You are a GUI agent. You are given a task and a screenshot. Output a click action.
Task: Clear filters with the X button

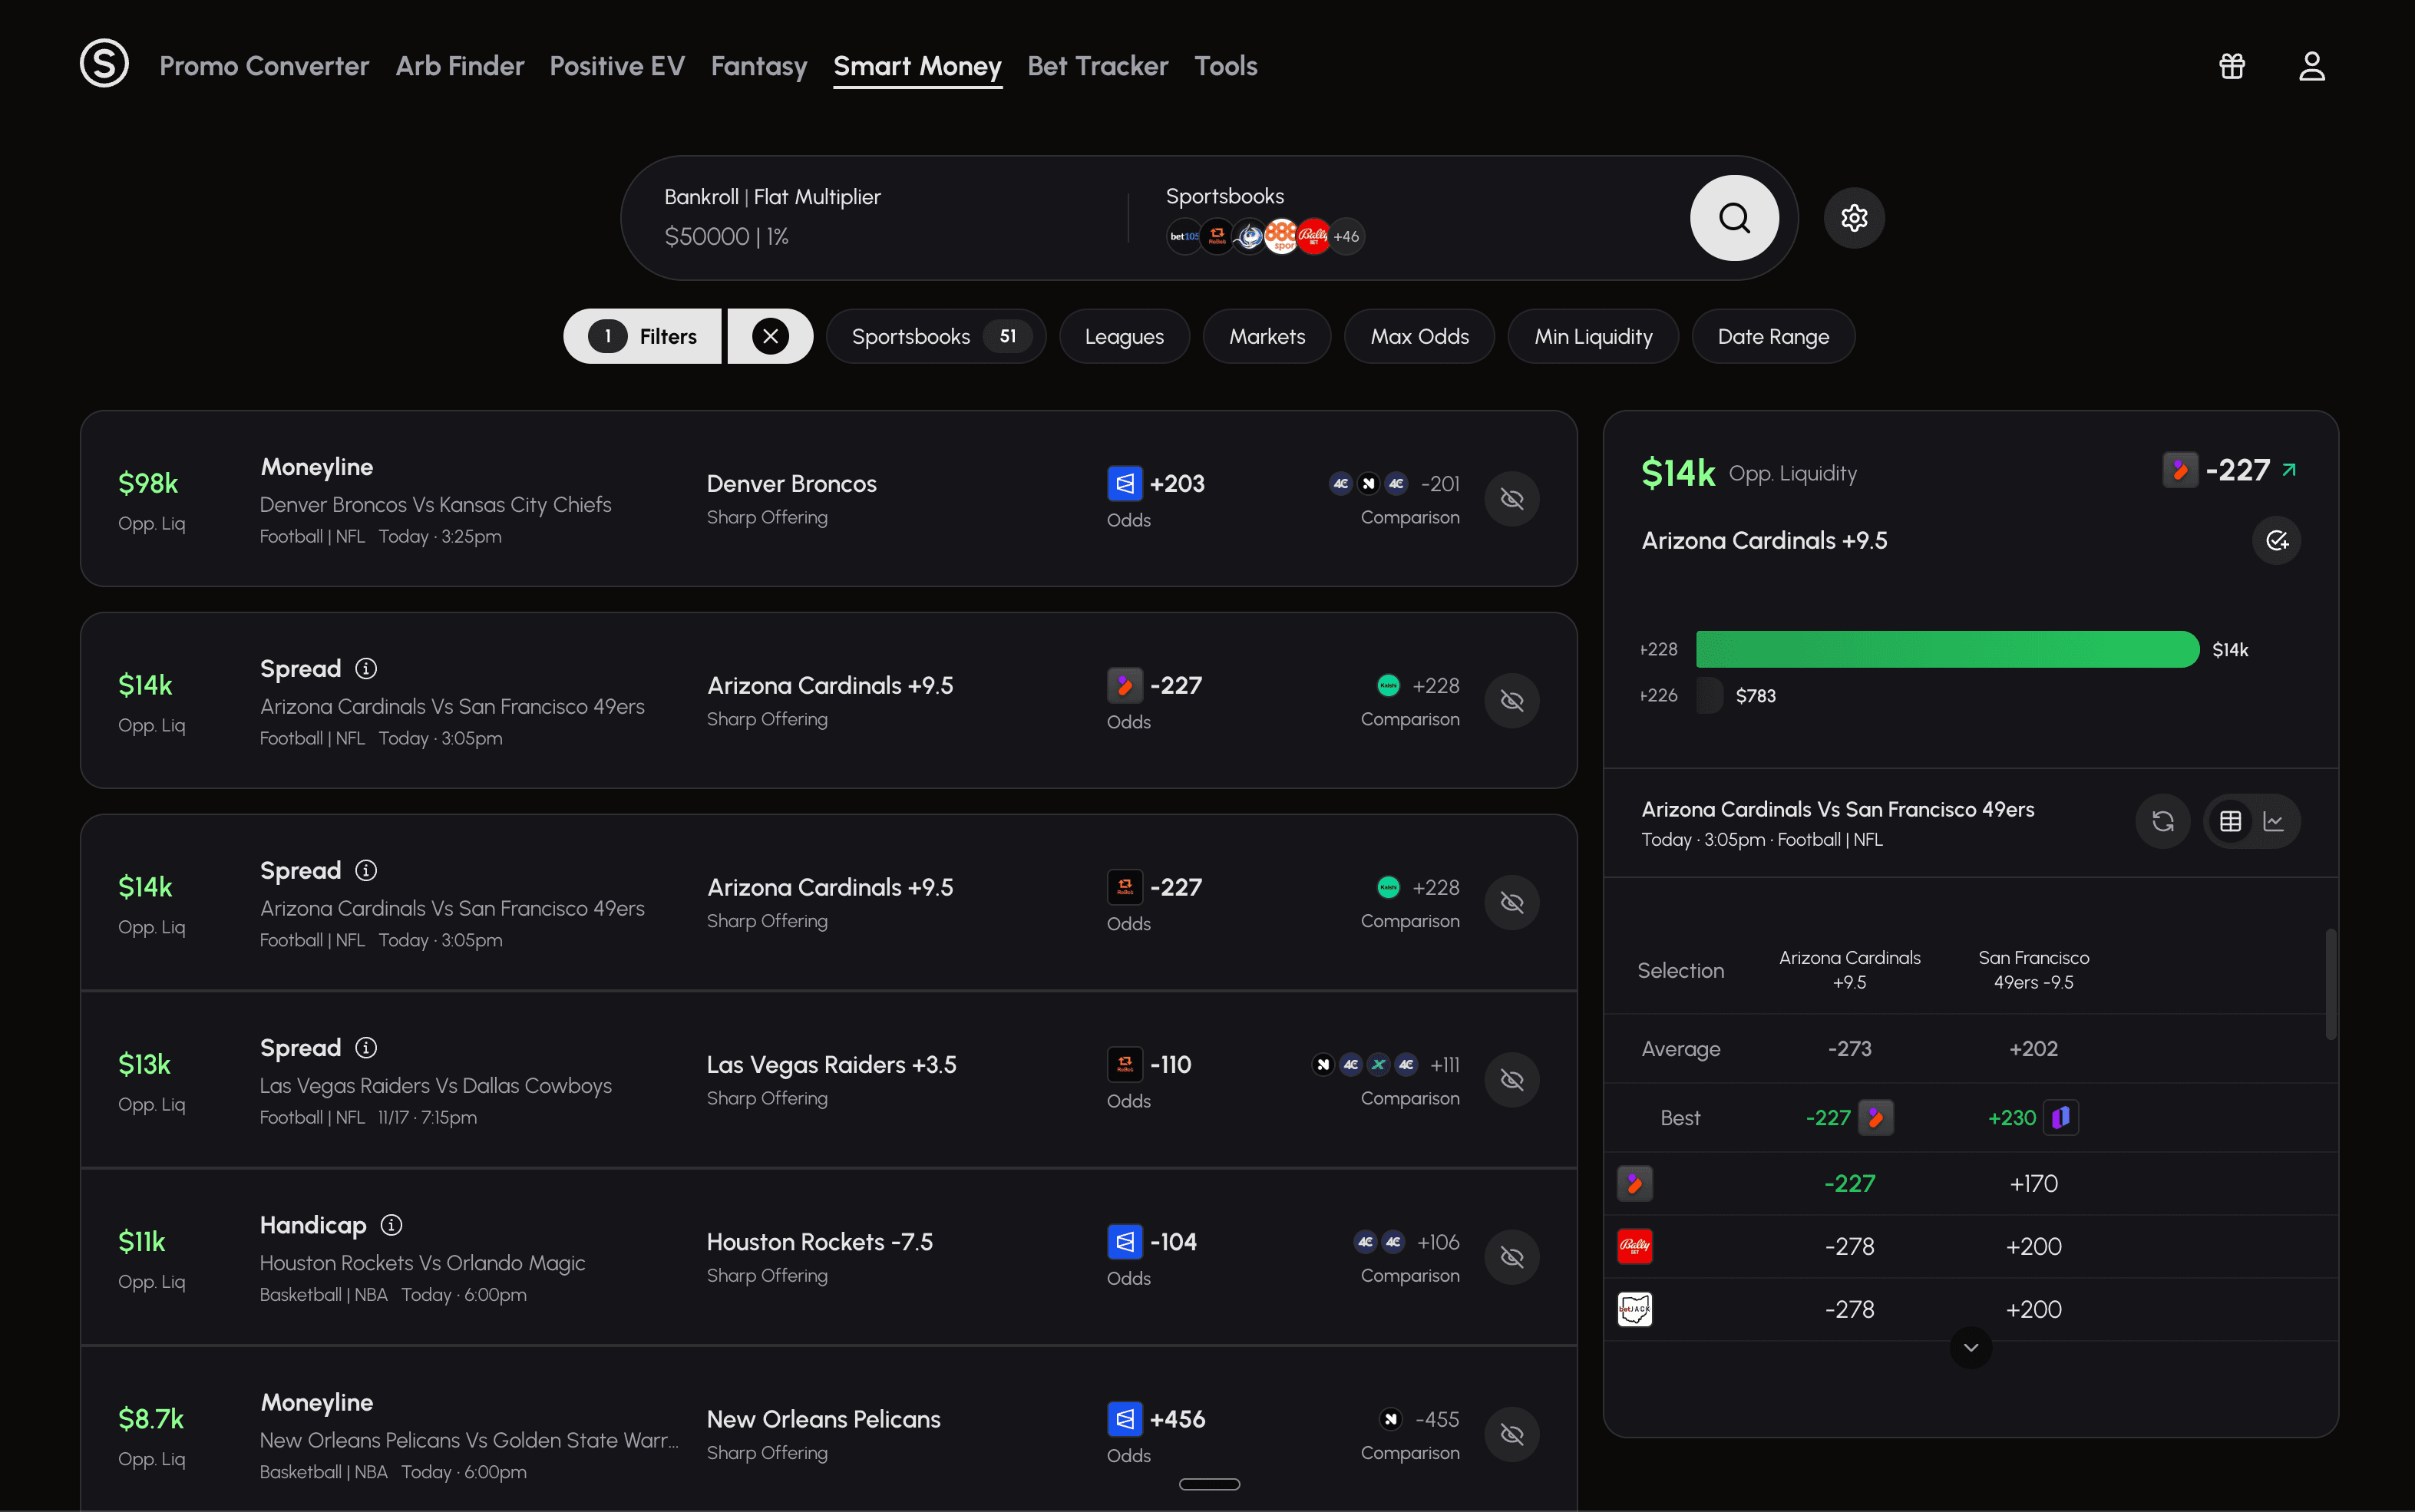coord(770,336)
